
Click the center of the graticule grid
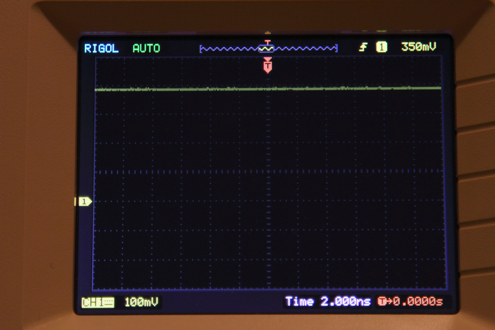(267, 172)
